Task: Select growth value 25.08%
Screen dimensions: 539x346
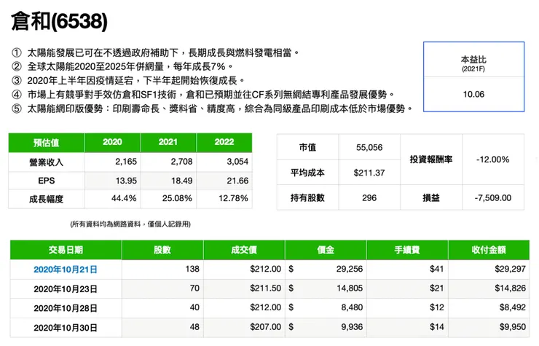Action: [x=177, y=198]
